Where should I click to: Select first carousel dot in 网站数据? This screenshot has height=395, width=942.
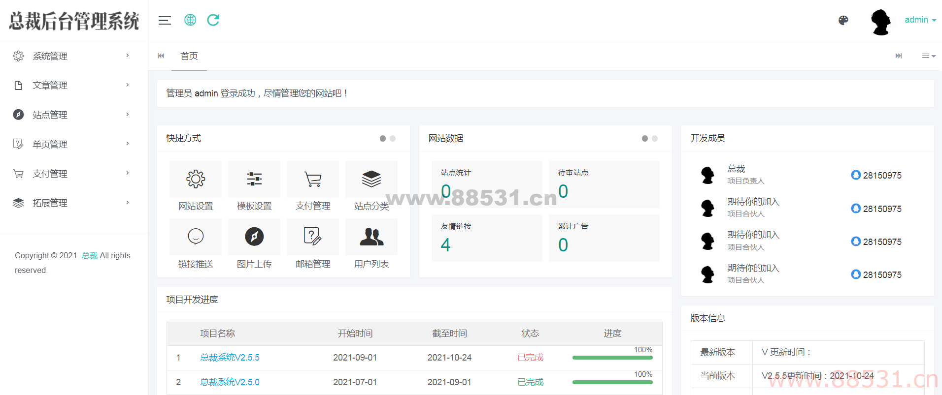coord(645,139)
